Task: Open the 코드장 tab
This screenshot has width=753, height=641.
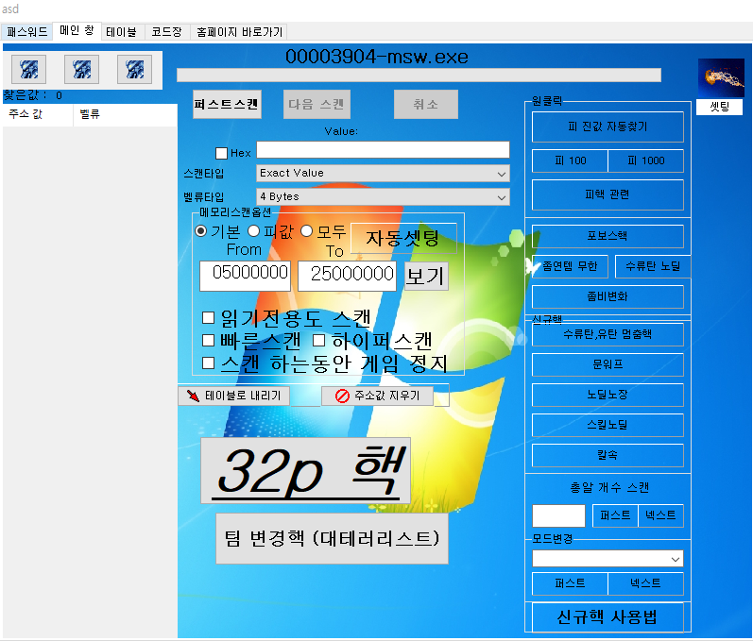Action: point(167,31)
